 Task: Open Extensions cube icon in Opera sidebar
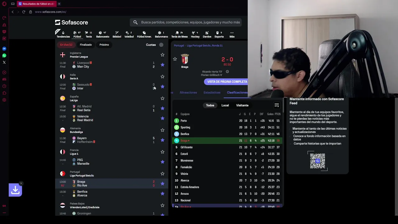click(x=4, y=93)
